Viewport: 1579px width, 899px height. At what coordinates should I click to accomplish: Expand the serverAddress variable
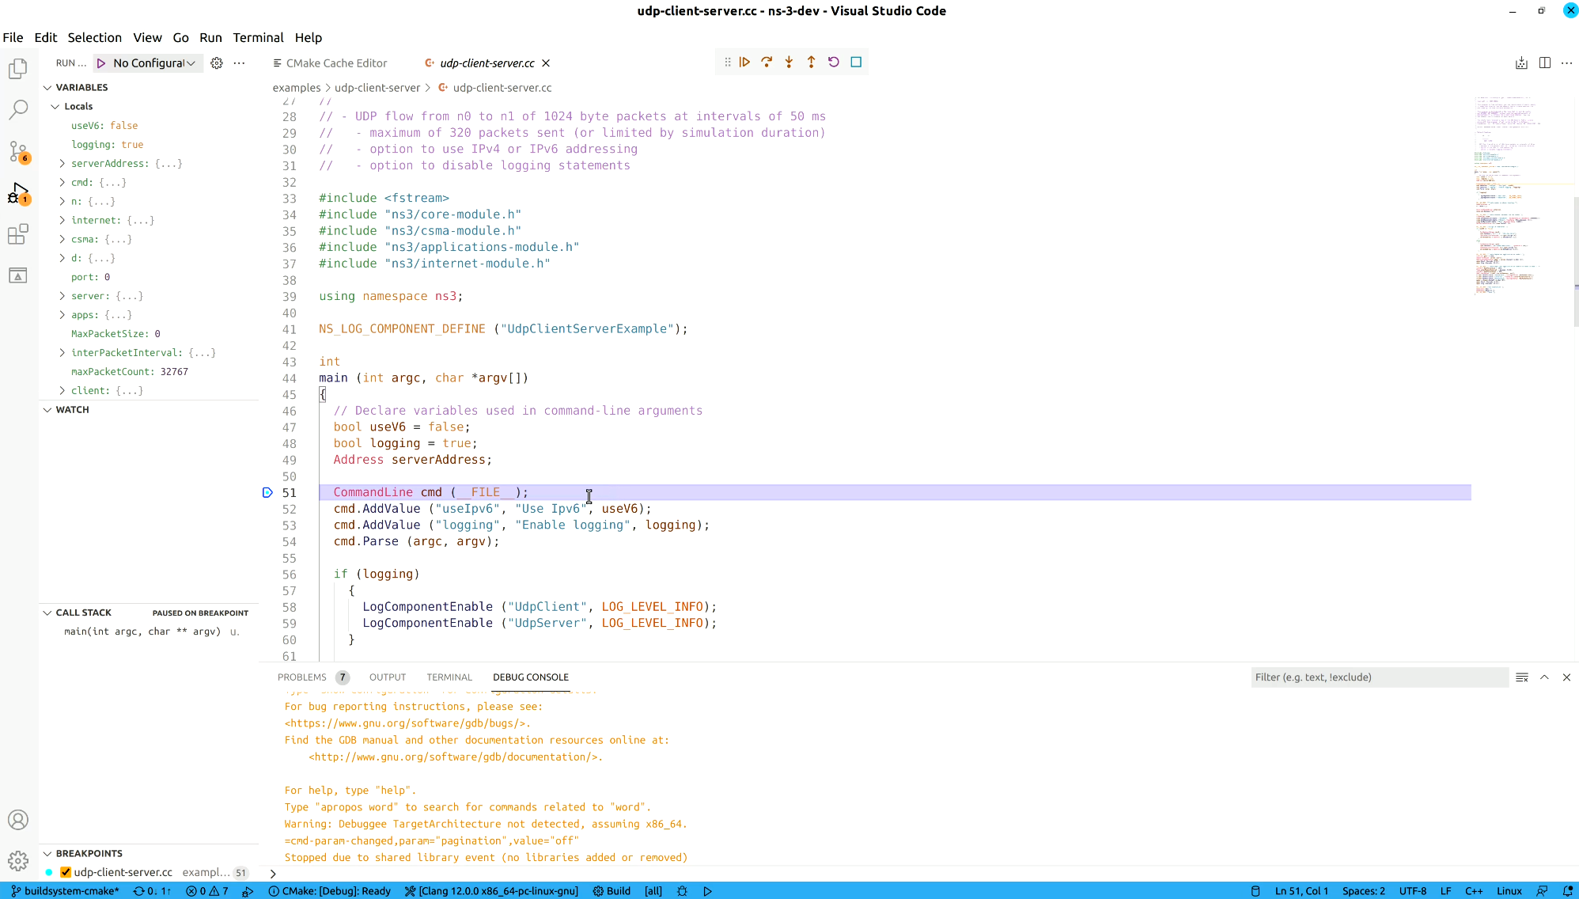(62, 163)
